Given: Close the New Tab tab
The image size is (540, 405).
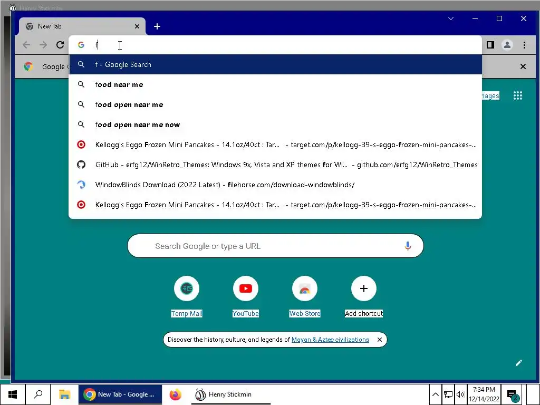Looking at the screenshot, I should [137, 26].
